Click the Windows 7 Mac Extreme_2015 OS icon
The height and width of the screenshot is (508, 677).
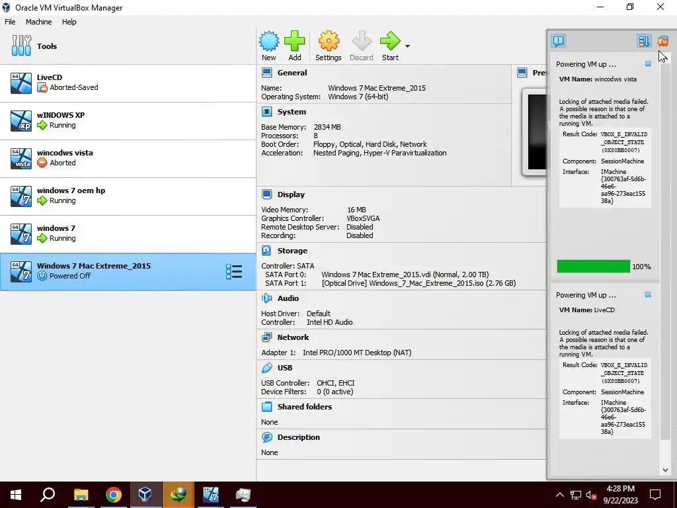click(x=21, y=271)
